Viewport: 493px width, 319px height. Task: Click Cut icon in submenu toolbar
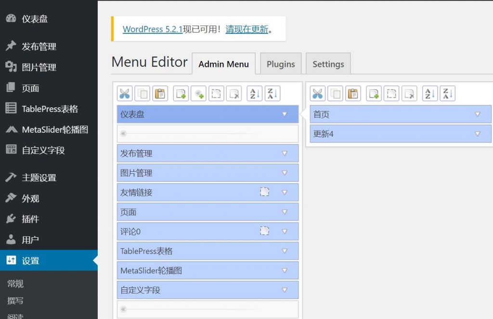318,94
